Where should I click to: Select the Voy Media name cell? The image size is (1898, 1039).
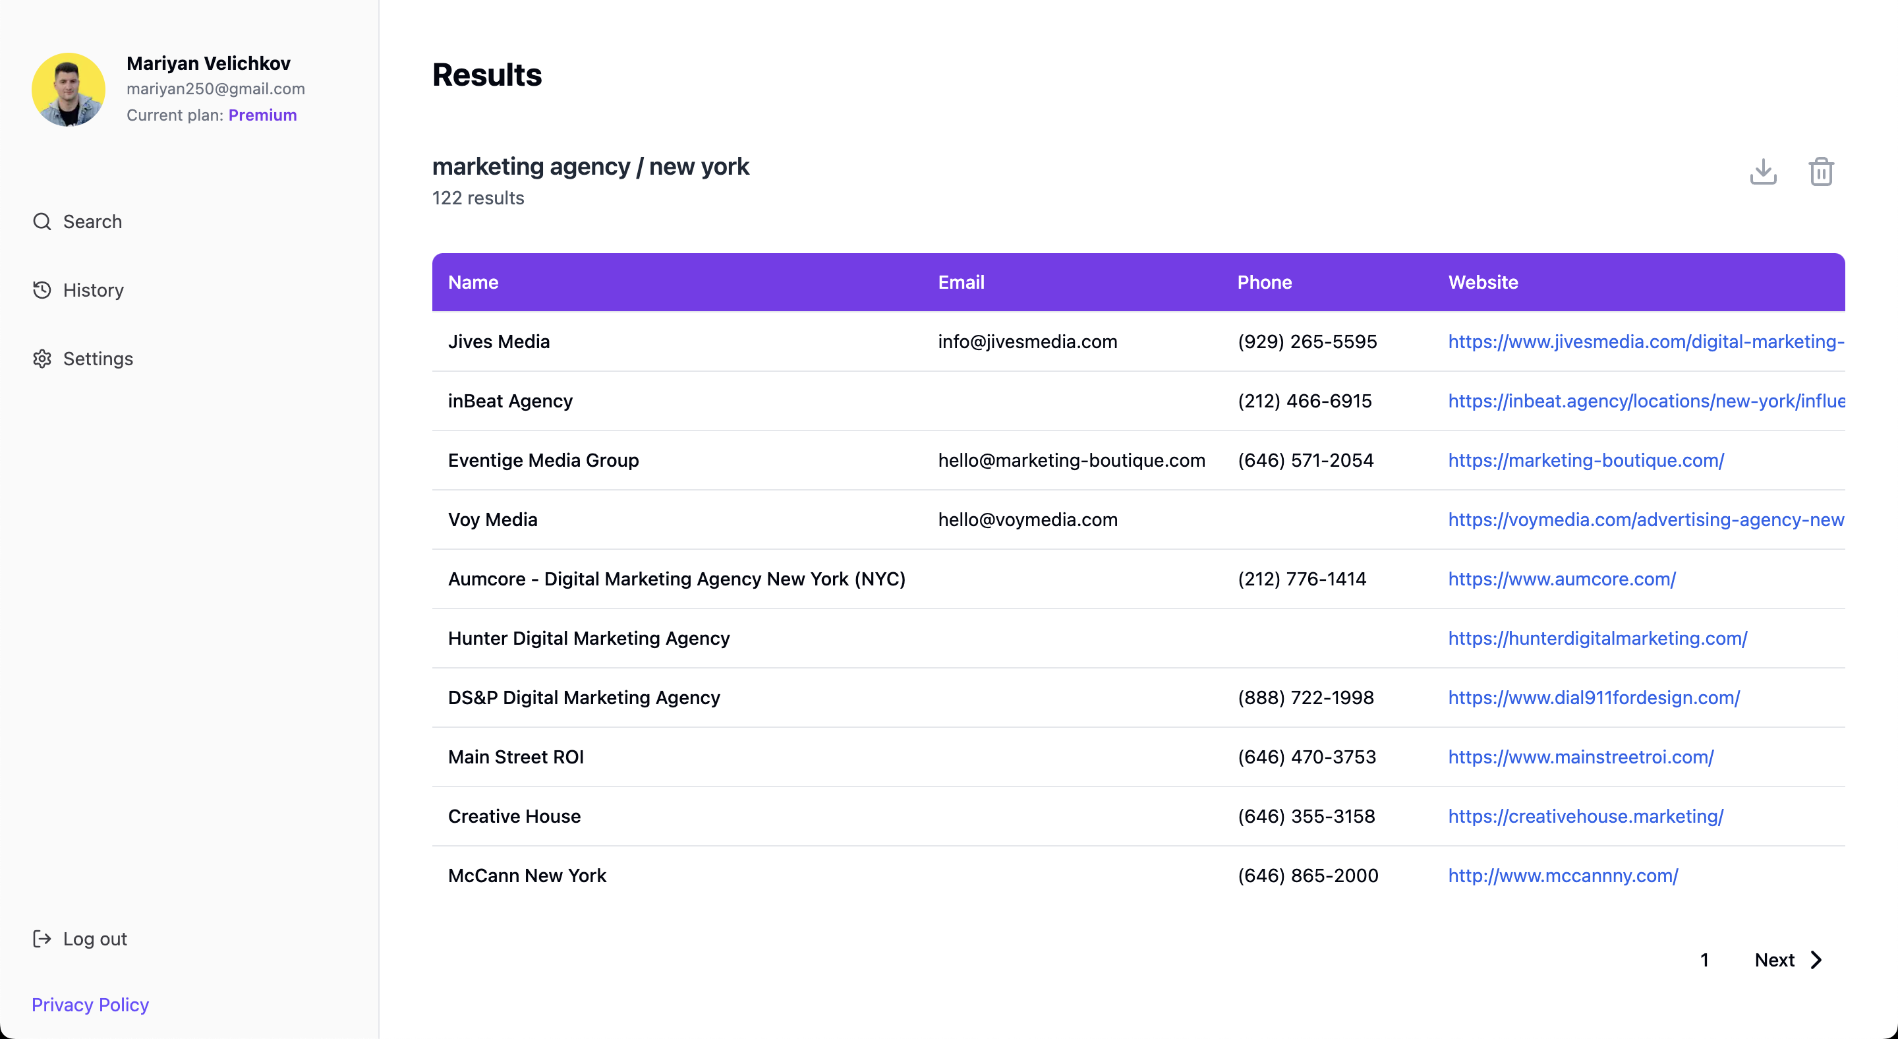click(493, 519)
